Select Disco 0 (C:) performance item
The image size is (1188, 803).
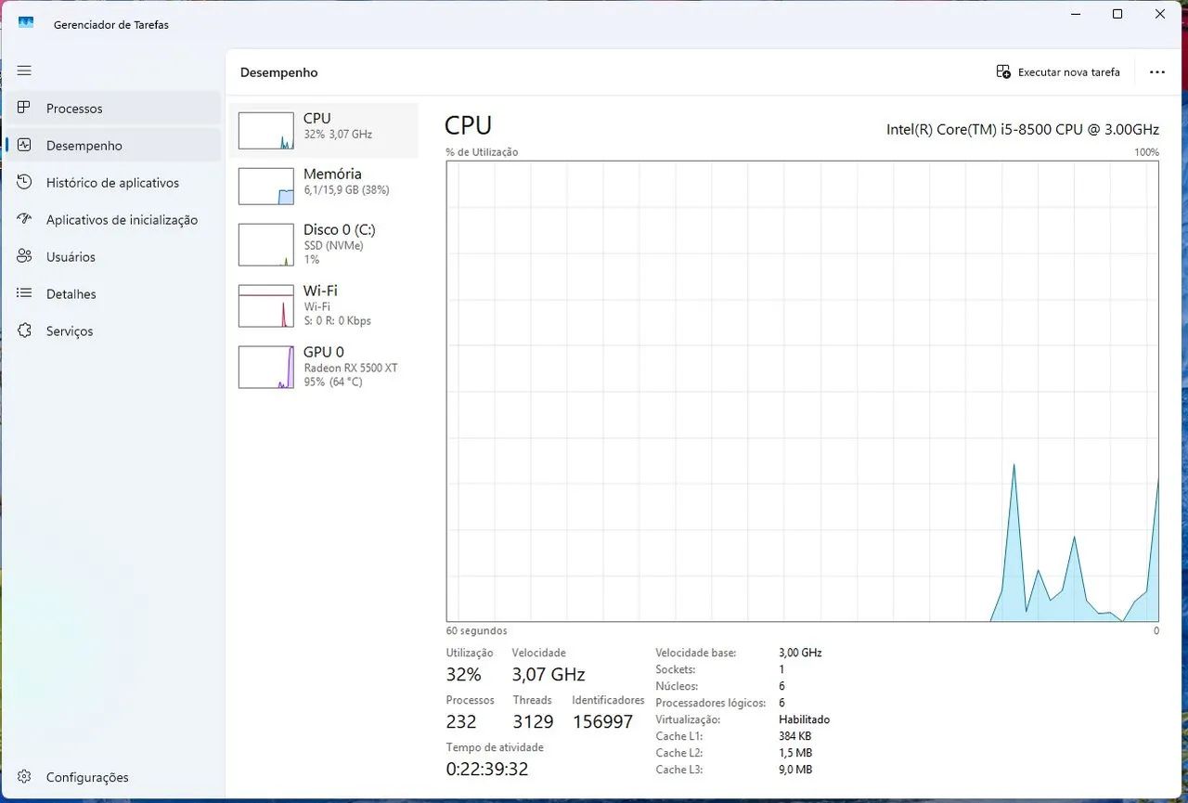pyautogui.click(x=324, y=244)
